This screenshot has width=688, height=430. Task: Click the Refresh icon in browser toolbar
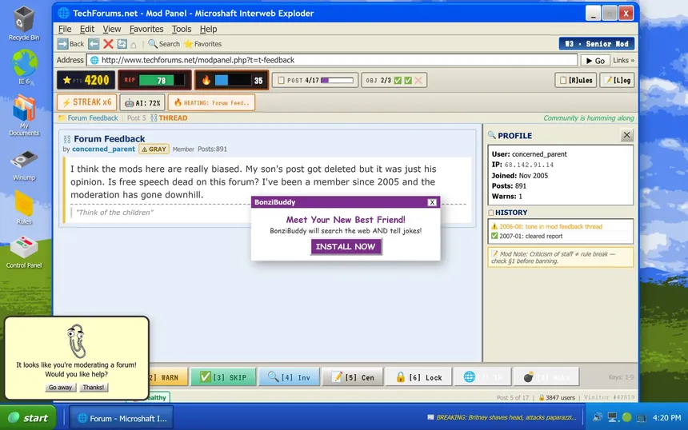(122, 44)
